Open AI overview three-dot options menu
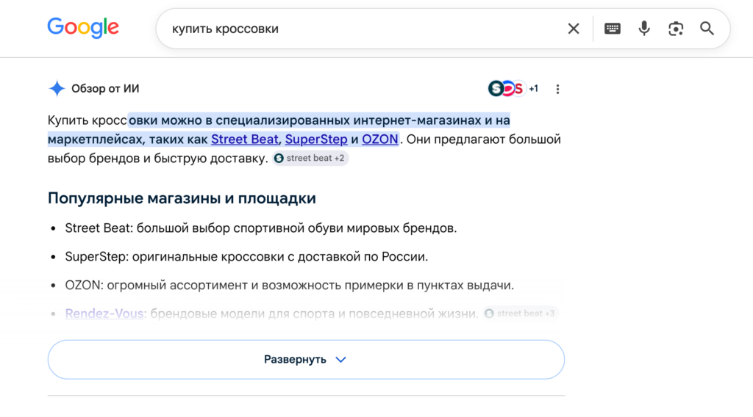 [557, 89]
